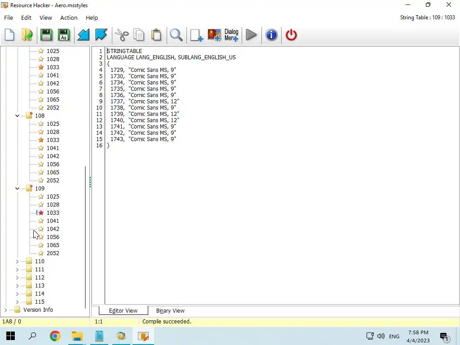Image resolution: width=460 pixels, height=345 pixels.
Task: Select 2052 under folder 109
Action: coord(53,253)
